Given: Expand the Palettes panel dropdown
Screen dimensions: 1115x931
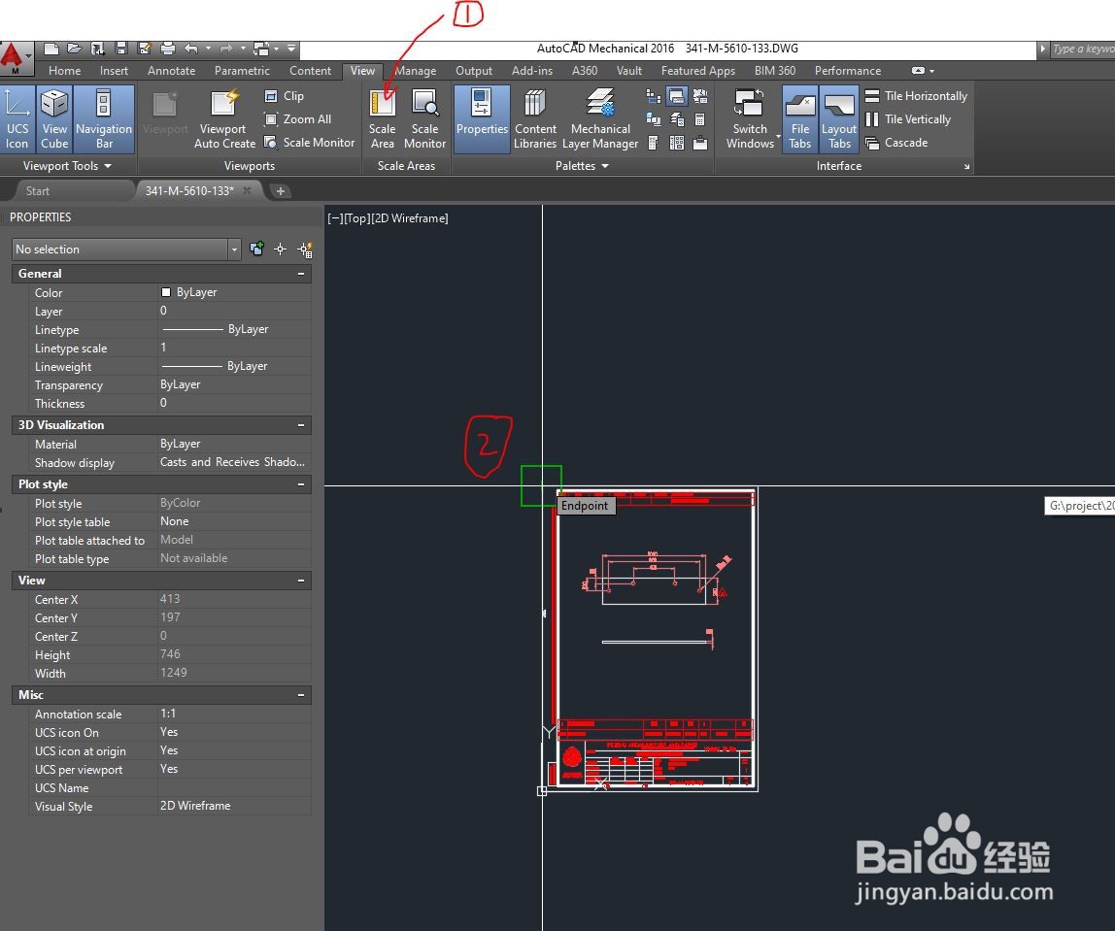Looking at the screenshot, I should (583, 166).
